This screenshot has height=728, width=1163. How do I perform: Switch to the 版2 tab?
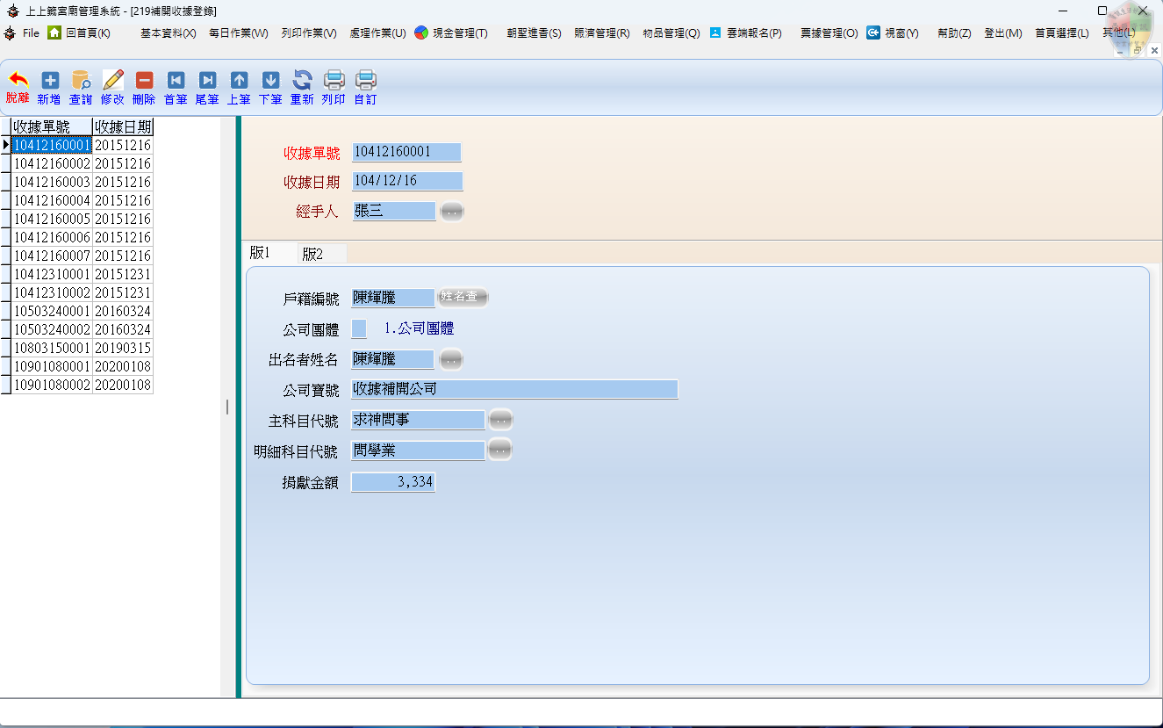tap(313, 254)
